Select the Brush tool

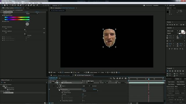click(x=26, y=5)
